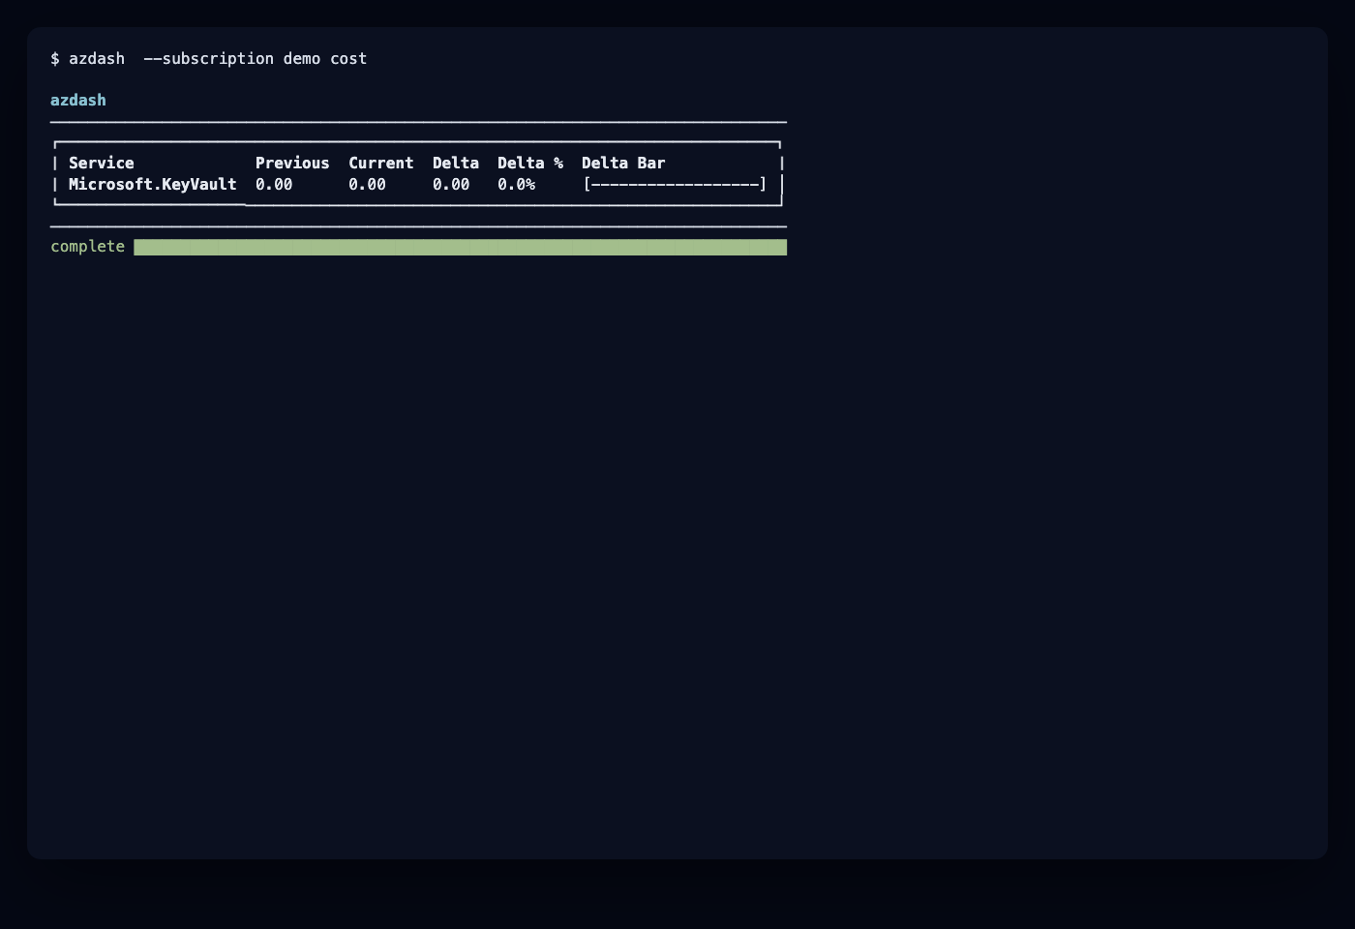This screenshot has width=1355, height=929.
Task: Click the 0.0% delta percentage value
Action: pyautogui.click(x=517, y=185)
